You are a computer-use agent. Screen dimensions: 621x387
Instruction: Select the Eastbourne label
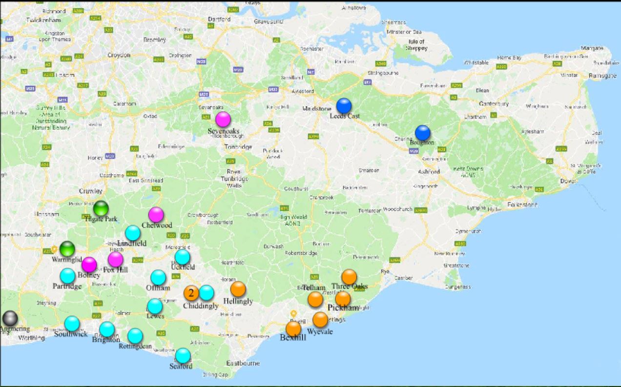(x=243, y=363)
